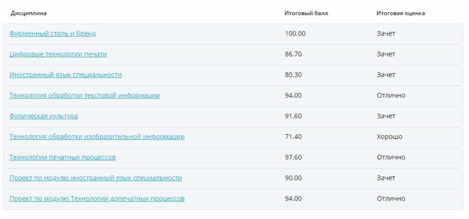This screenshot has width=469, height=219.
Task: Click the 97.60 score cell
Action: (293, 158)
